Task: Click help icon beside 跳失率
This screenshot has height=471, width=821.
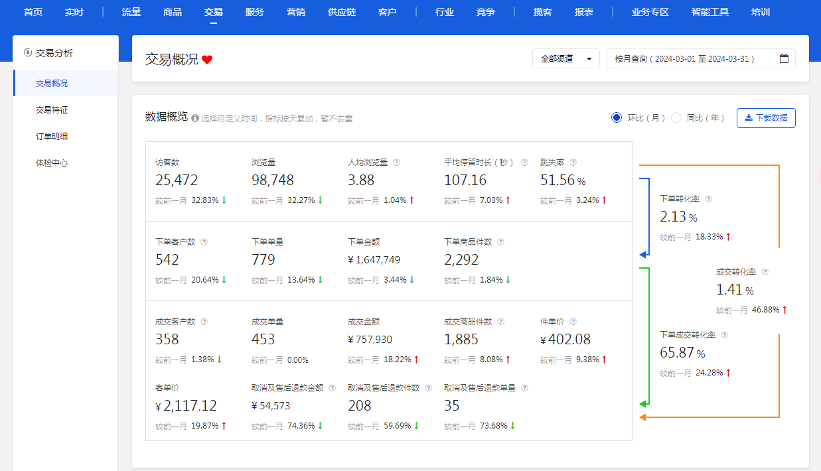Action: click(573, 163)
